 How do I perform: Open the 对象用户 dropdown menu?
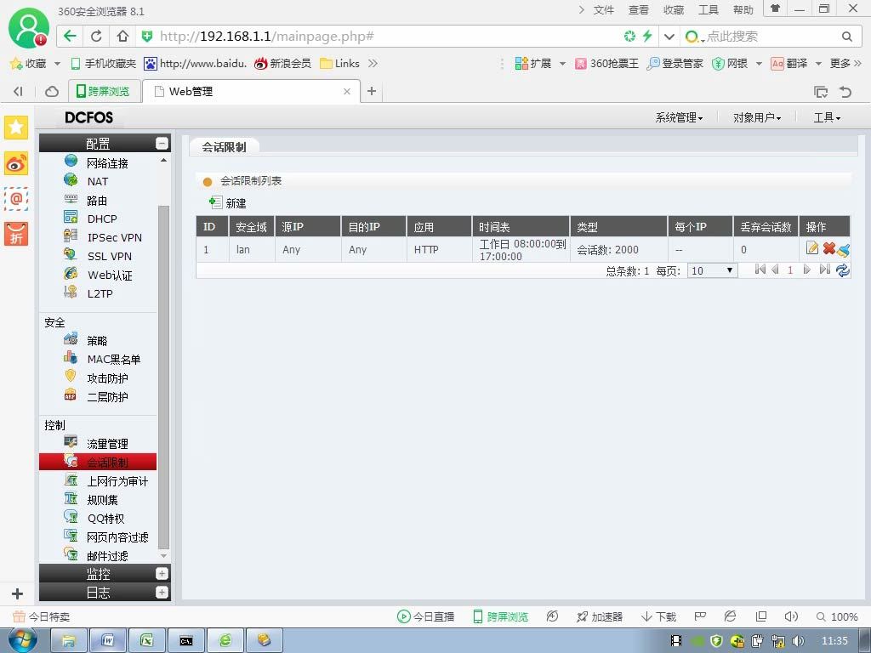point(757,117)
